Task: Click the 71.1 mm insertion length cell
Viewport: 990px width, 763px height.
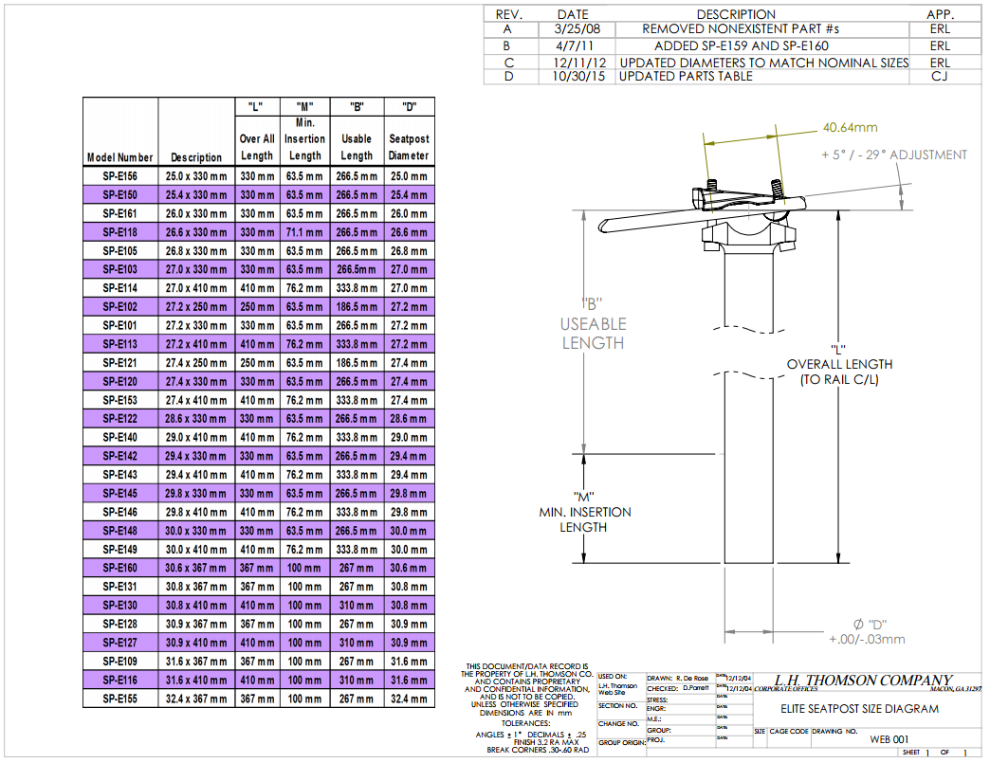Action: click(305, 232)
